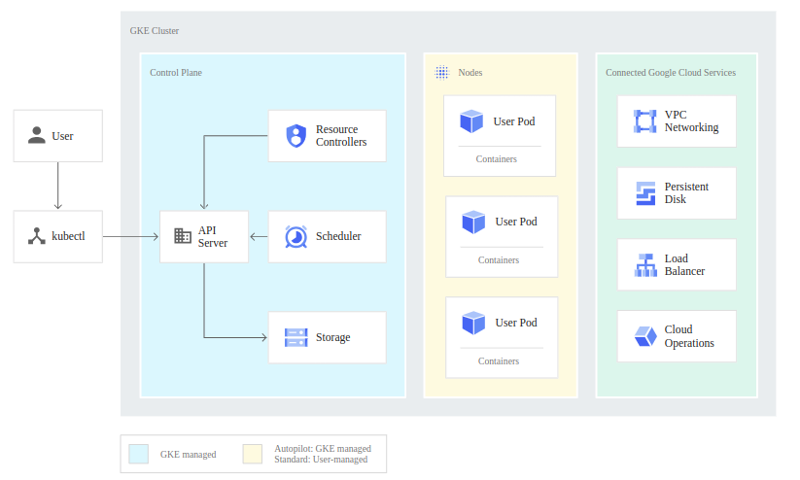Image resolution: width=800 pixels, height=480 pixels.
Task: Click 'Containers' in the middle User Pod
Action: click(499, 260)
